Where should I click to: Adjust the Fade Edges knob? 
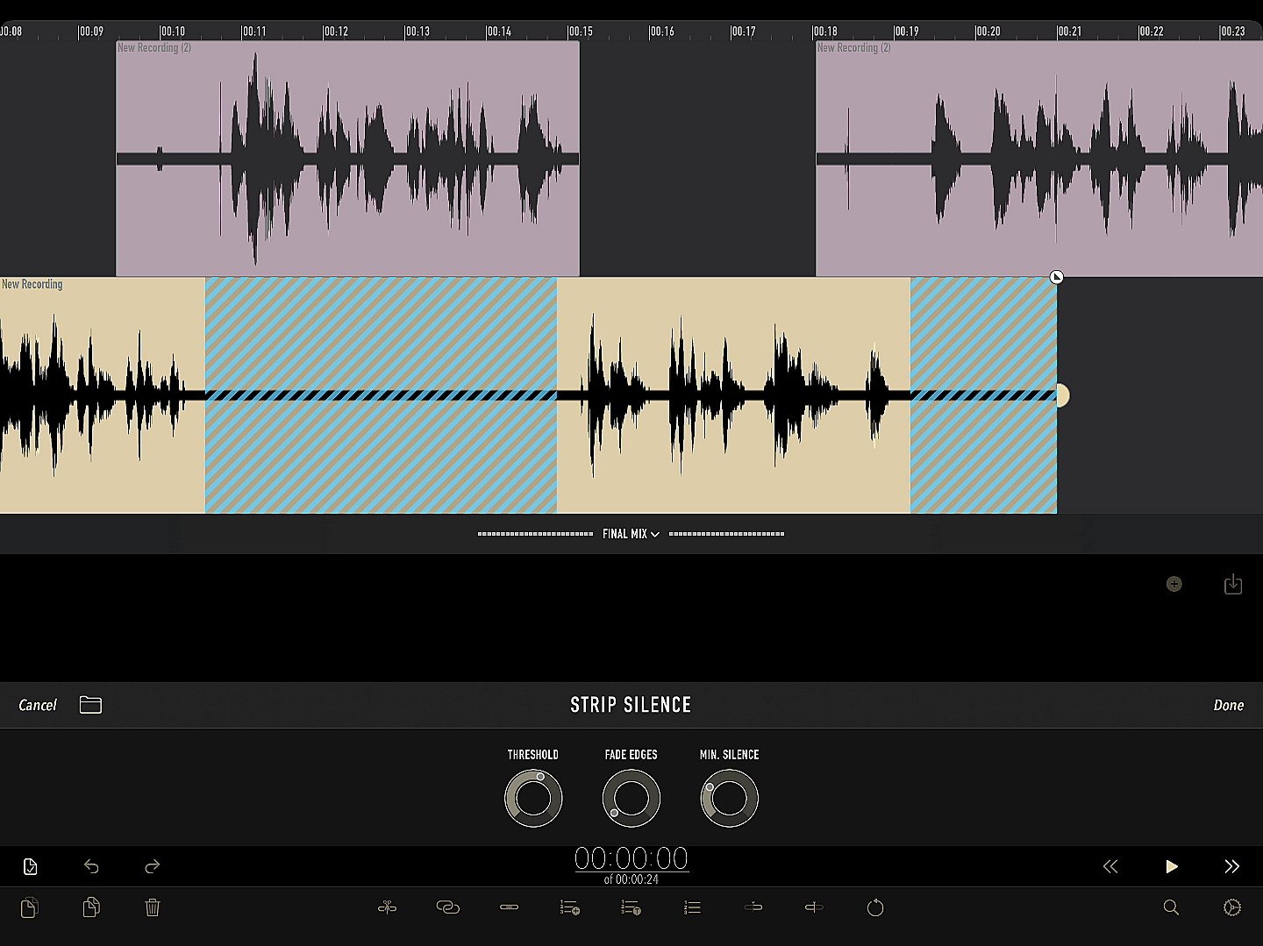pos(631,798)
